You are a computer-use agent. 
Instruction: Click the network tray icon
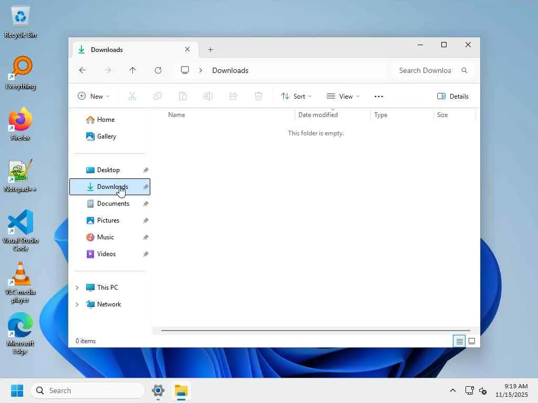click(x=469, y=390)
